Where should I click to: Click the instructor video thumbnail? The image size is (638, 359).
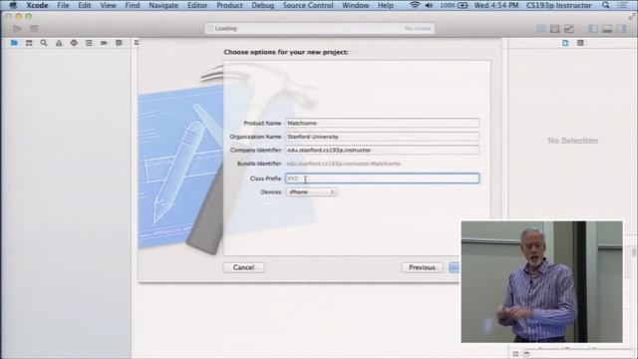point(541,281)
